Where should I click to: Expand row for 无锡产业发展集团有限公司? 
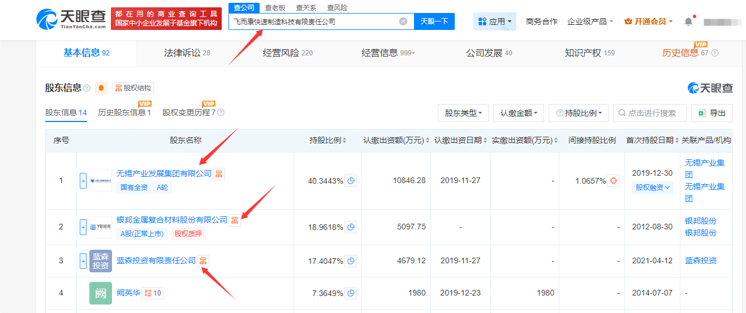click(83, 181)
